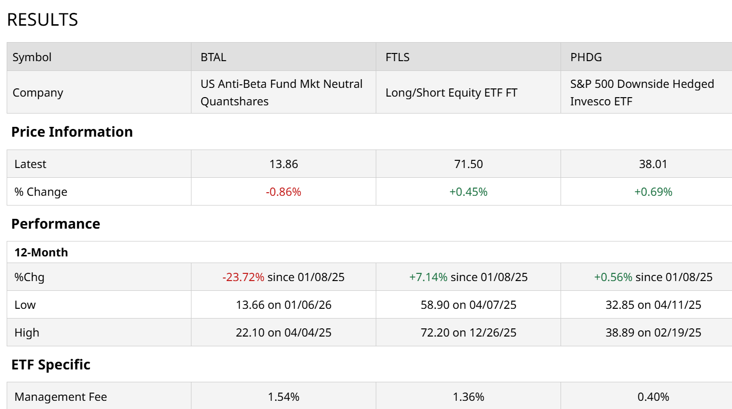Click FTLS percent change +0.45%
This screenshot has width=732, height=409.
click(x=468, y=192)
